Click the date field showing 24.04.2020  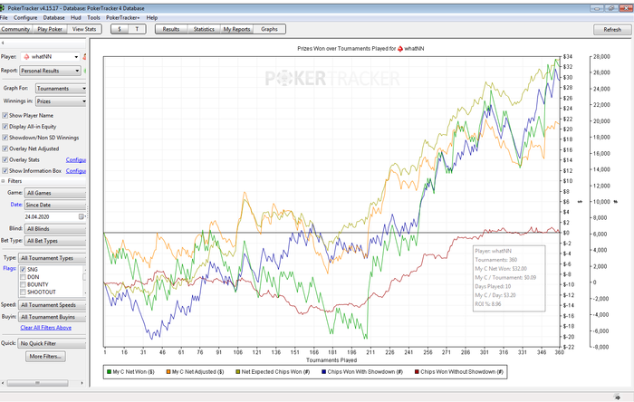pos(51,217)
